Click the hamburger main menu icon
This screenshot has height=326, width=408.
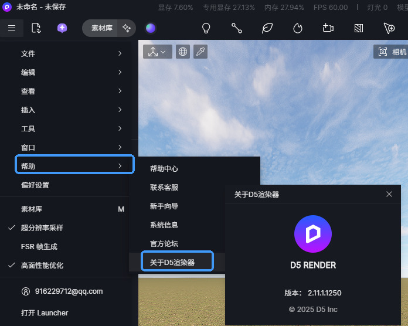[x=12, y=28]
